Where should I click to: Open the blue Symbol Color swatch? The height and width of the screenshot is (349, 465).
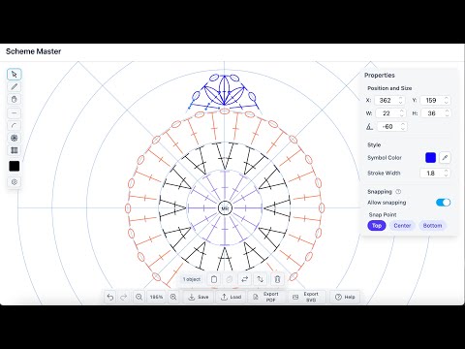[x=430, y=158]
